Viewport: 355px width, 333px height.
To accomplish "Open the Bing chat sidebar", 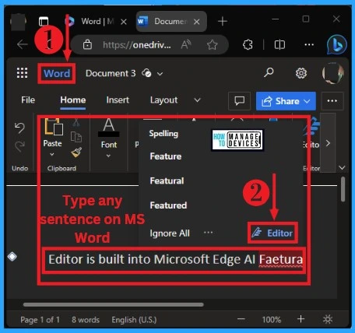I will pos(337,44).
